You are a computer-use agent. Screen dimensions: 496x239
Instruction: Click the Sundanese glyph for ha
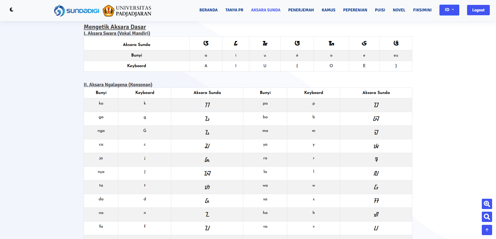pos(376,214)
